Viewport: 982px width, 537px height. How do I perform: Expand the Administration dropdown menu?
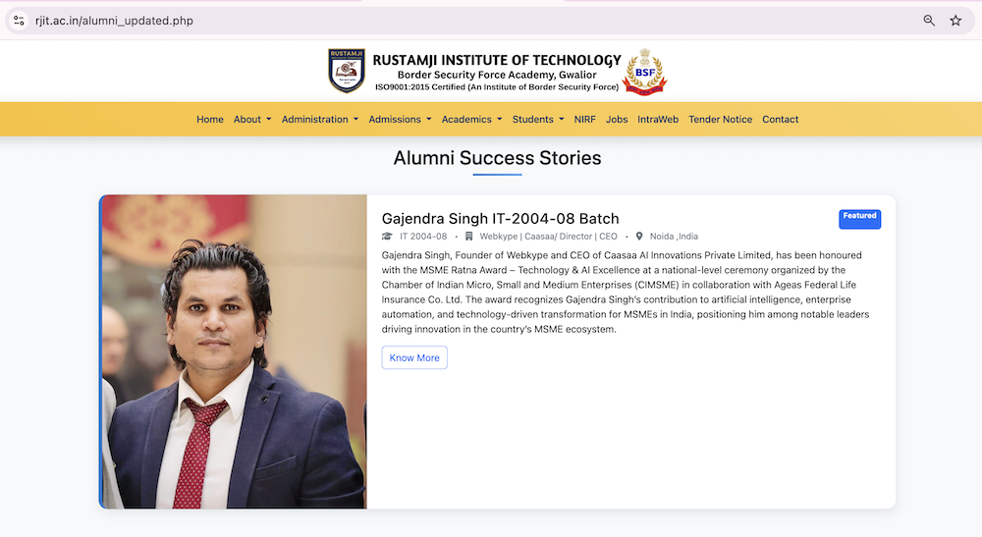tap(320, 119)
